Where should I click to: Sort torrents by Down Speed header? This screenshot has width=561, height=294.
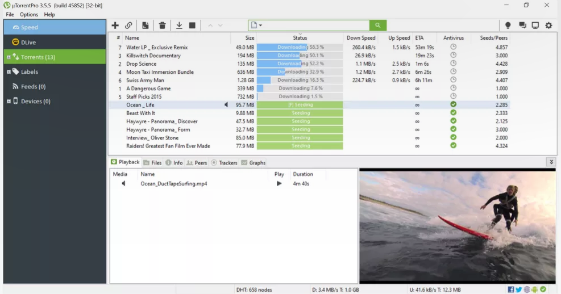click(360, 38)
